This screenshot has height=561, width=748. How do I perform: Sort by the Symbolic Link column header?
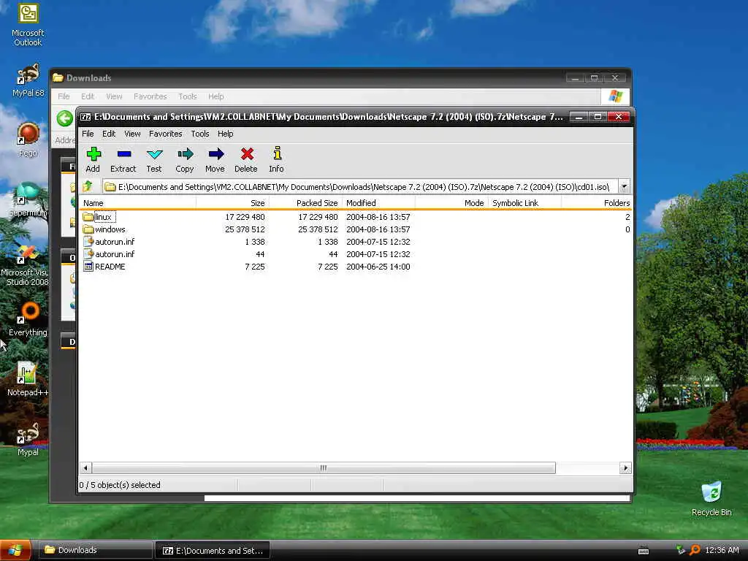click(x=524, y=203)
